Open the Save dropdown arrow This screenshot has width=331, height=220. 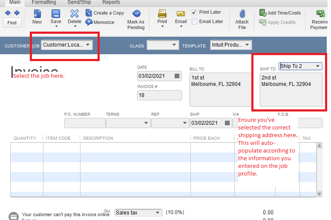coord(56,26)
